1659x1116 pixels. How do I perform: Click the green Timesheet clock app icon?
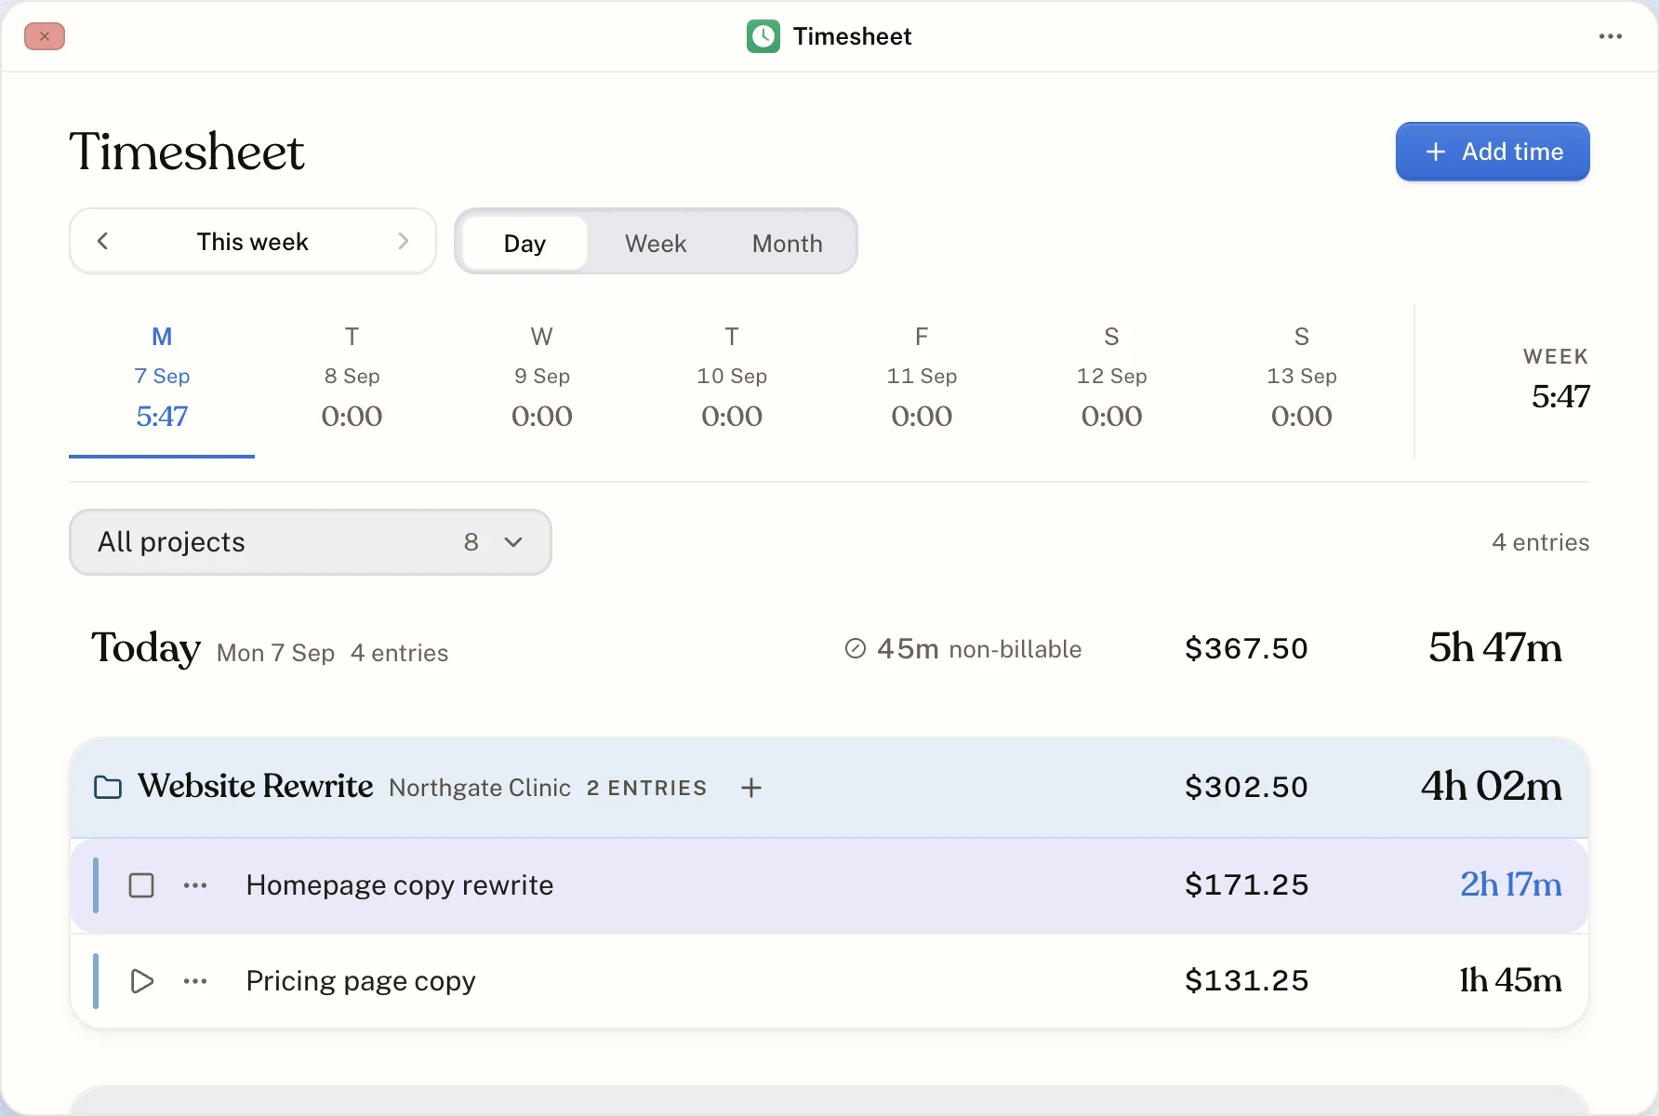[x=763, y=36]
